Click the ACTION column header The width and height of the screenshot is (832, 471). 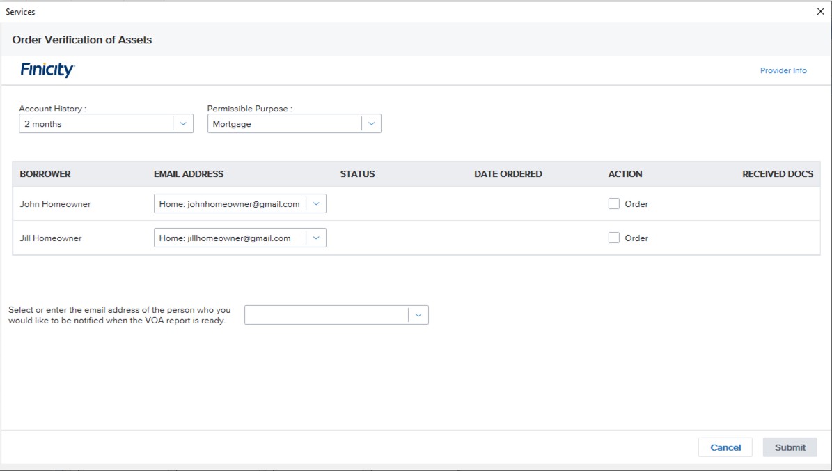(625, 174)
